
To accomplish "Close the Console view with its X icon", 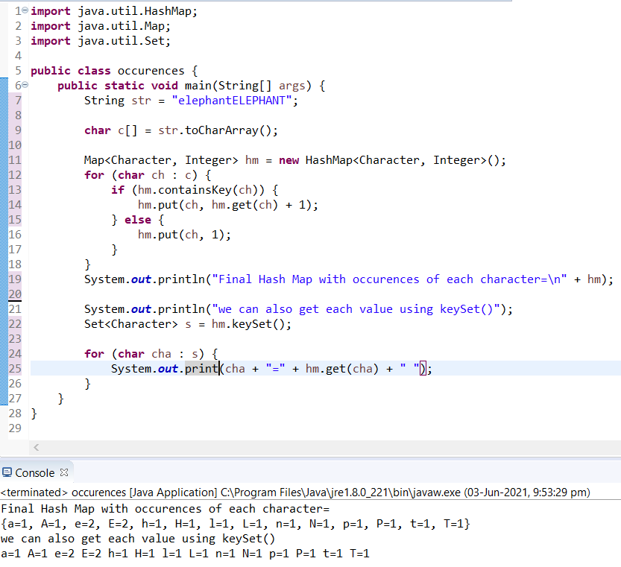I will point(64,472).
